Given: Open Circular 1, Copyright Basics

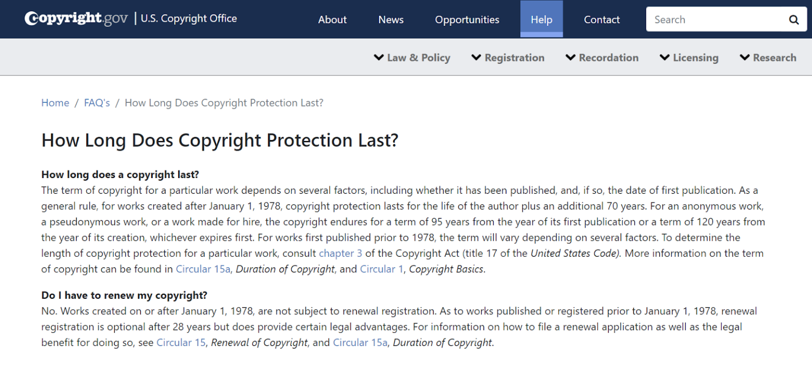Looking at the screenshot, I should [x=382, y=269].
